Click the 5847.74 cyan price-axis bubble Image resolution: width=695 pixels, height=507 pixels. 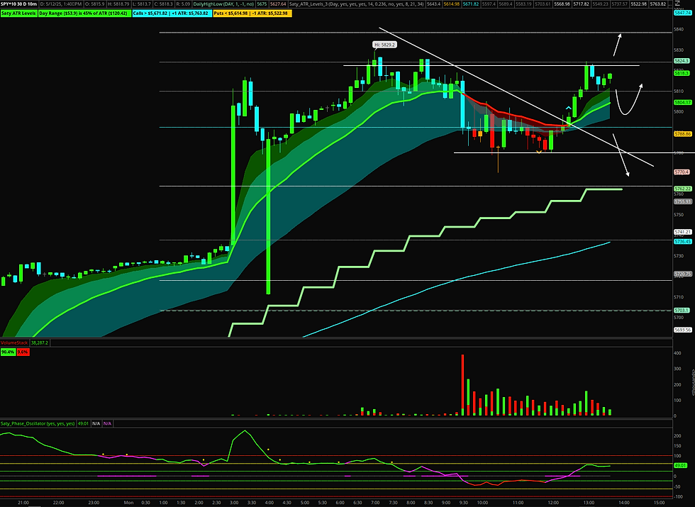[x=682, y=13]
